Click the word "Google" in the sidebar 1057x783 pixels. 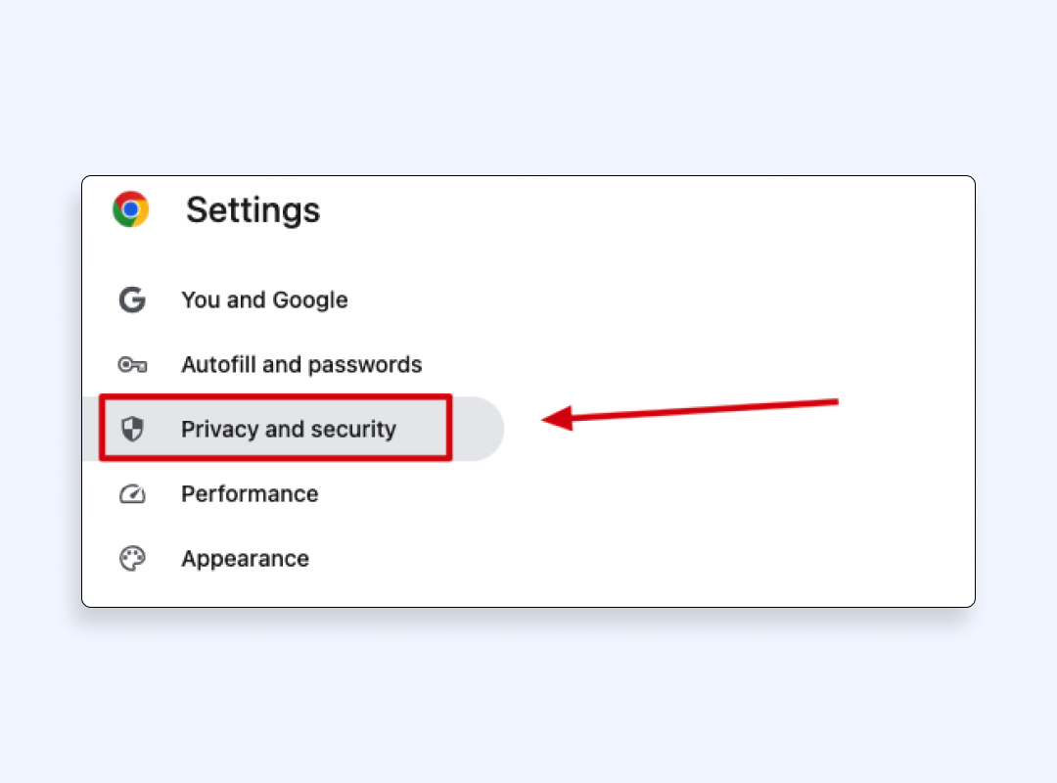pos(310,299)
